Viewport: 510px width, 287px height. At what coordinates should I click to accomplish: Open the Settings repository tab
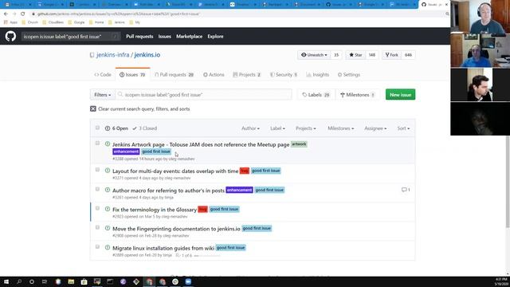point(349,74)
